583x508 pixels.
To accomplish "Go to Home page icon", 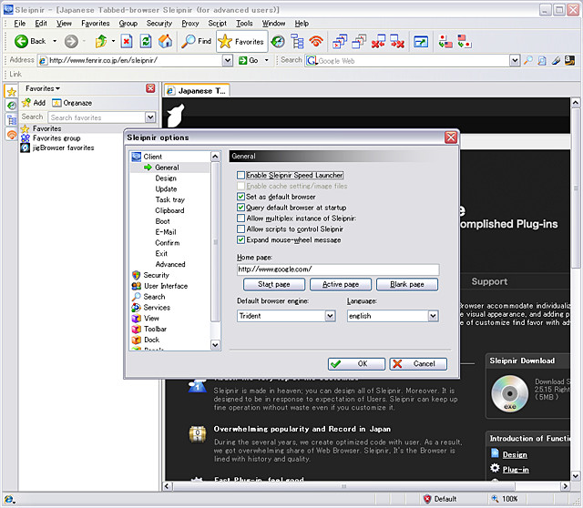I will click(x=166, y=41).
